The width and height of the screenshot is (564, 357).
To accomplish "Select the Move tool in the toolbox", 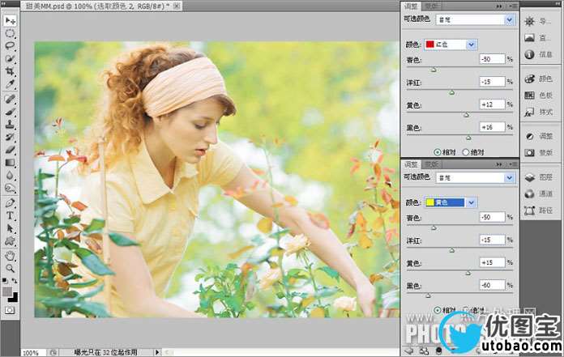I will (x=11, y=19).
